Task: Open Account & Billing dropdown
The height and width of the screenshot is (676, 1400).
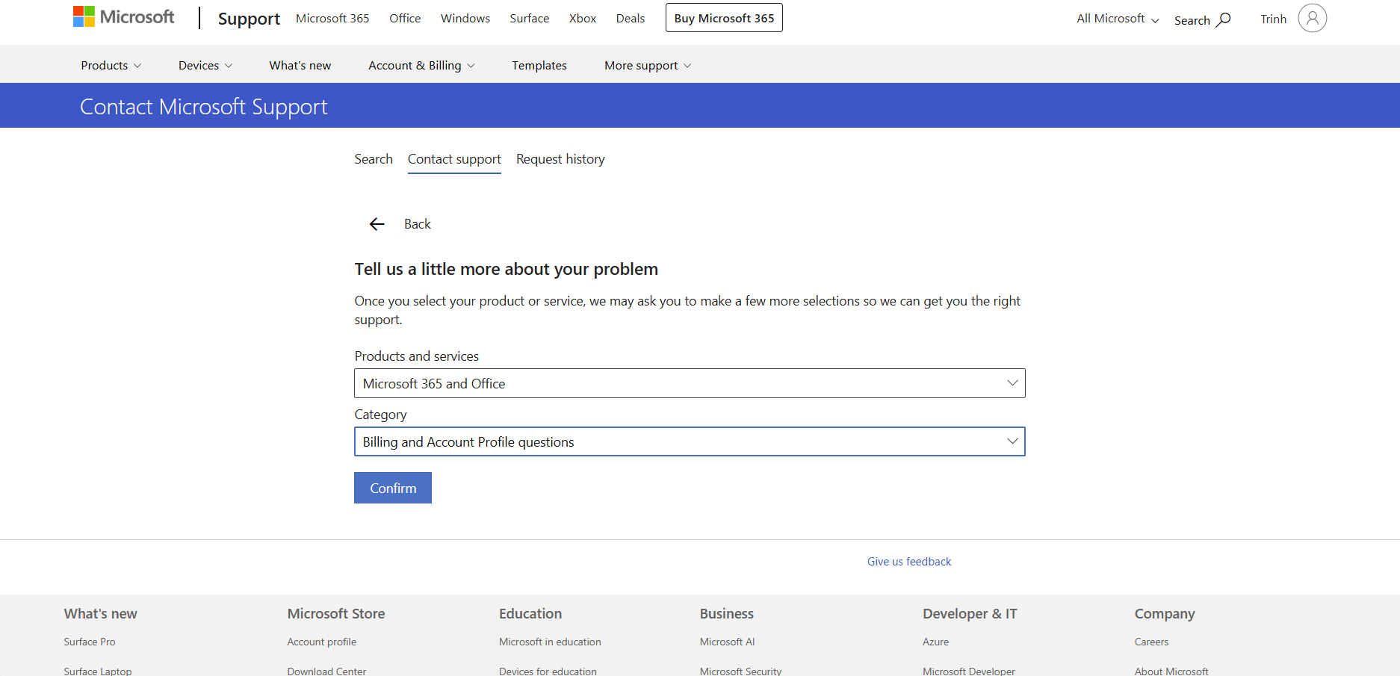Action: pos(421,66)
